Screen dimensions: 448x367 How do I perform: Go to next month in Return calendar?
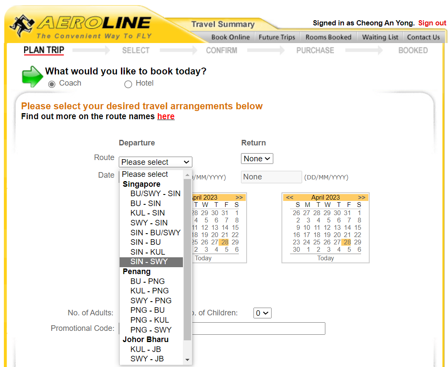(361, 197)
